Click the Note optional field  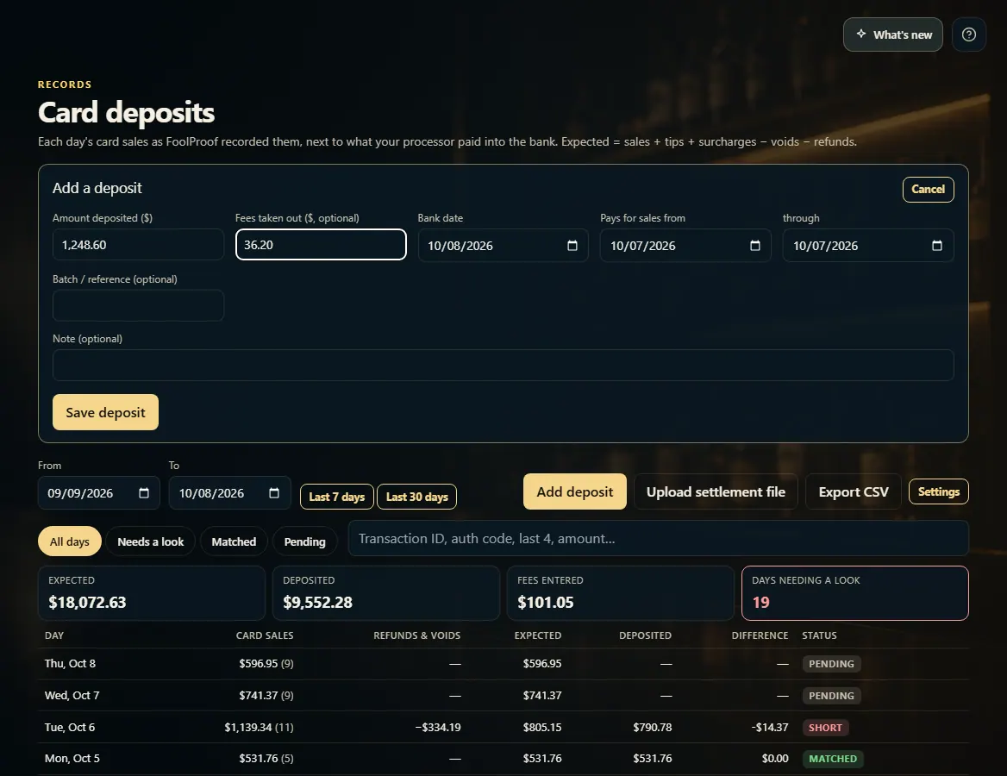pos(503,365)
